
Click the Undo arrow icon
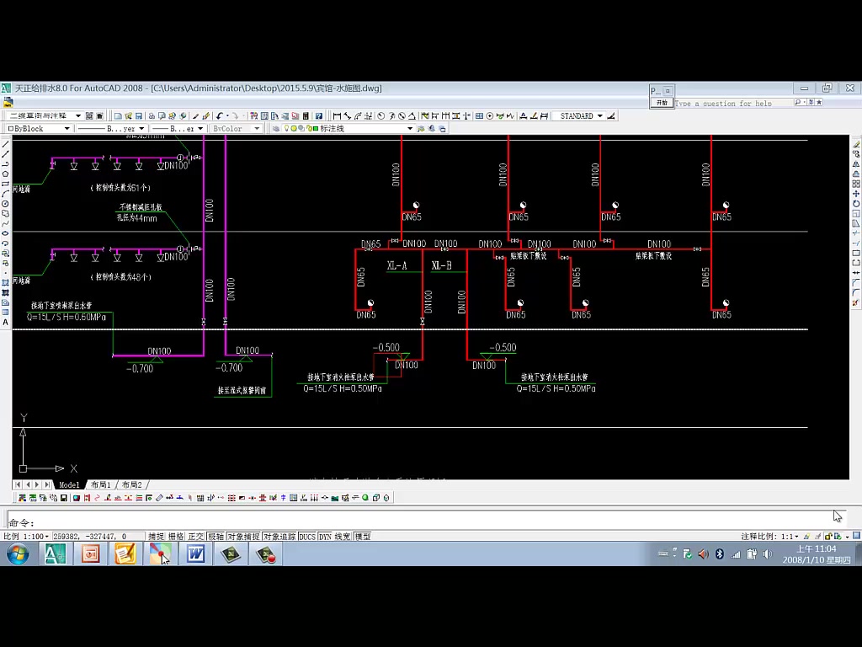point(219,116)
